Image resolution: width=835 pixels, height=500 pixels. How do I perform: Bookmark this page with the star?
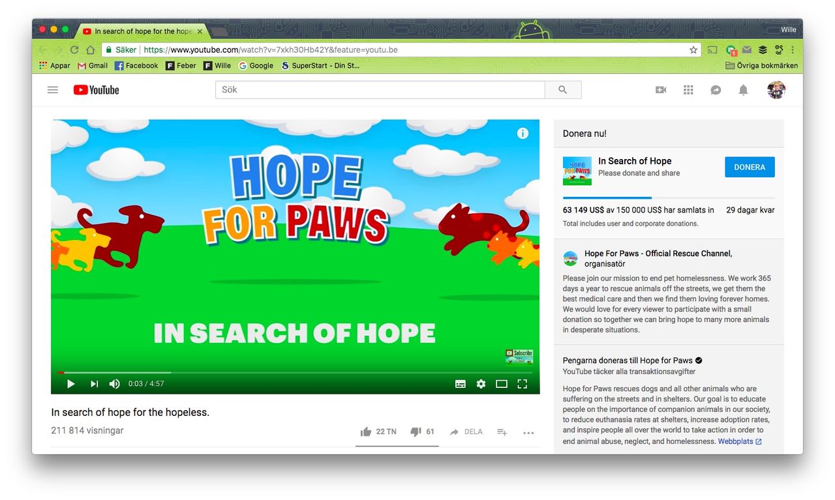pyautogui.click(x=693, y=50)
